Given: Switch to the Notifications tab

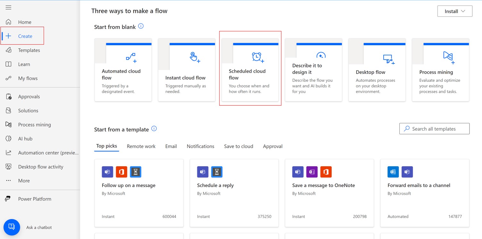Looking at the screenshot, I should [x=201, y=146].
